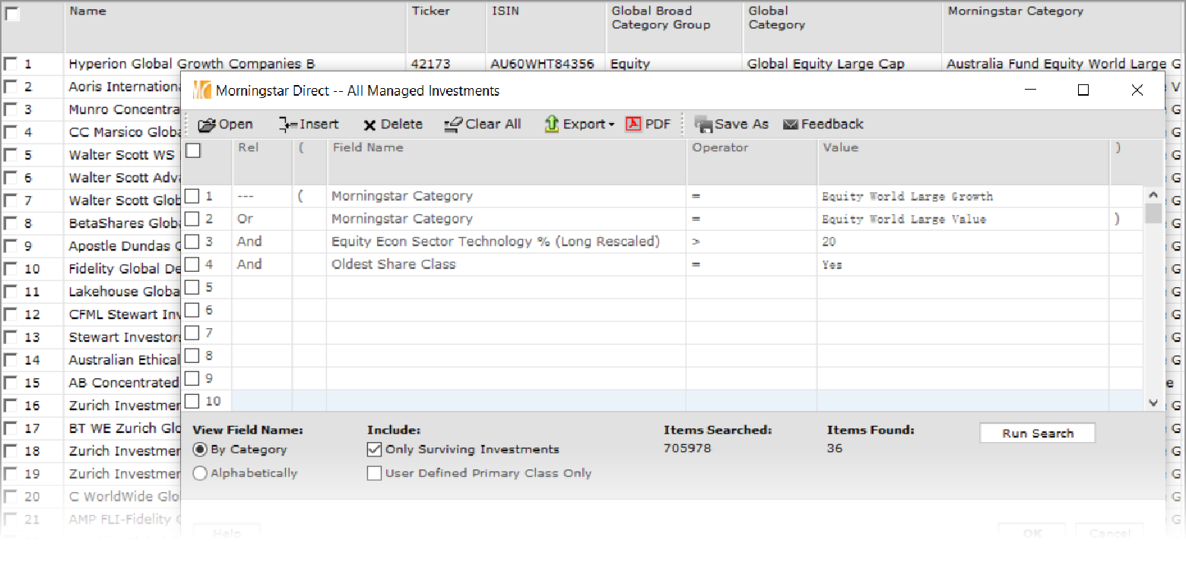Click the Feedback envelope icon
The width and height of the screenshot is (1186, 562).
791,125
